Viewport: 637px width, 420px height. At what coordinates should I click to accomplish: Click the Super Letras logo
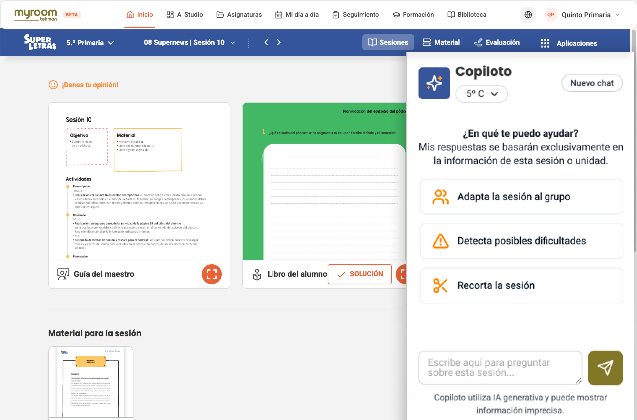tap(40, 42)
